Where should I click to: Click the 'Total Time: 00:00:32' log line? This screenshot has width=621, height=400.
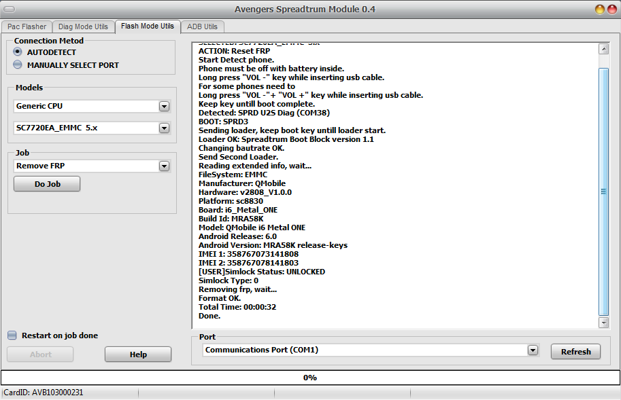point(237,307)
